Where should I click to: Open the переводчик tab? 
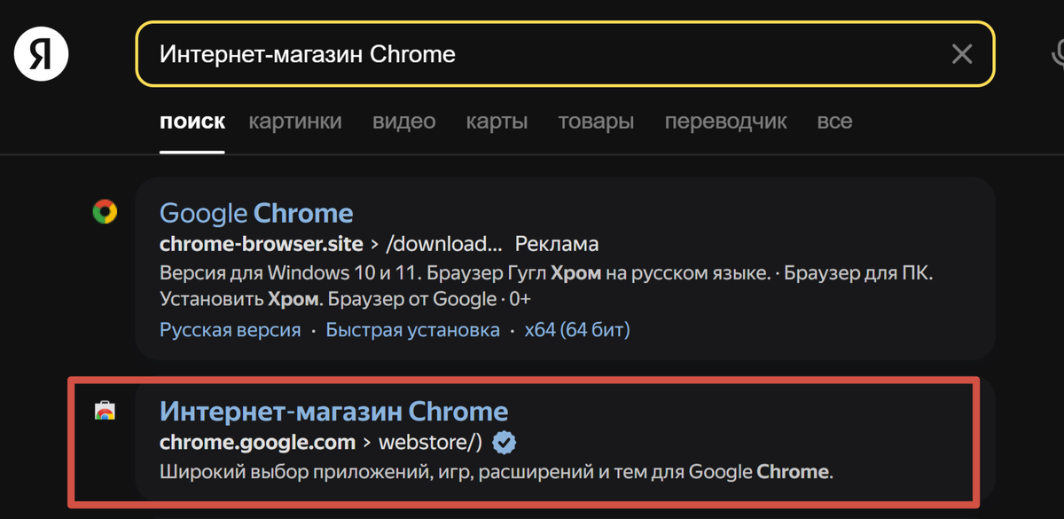(x=725, y=122)
